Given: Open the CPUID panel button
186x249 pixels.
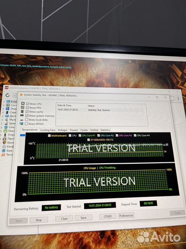Looking at the screenshot, I should (107, 216).
